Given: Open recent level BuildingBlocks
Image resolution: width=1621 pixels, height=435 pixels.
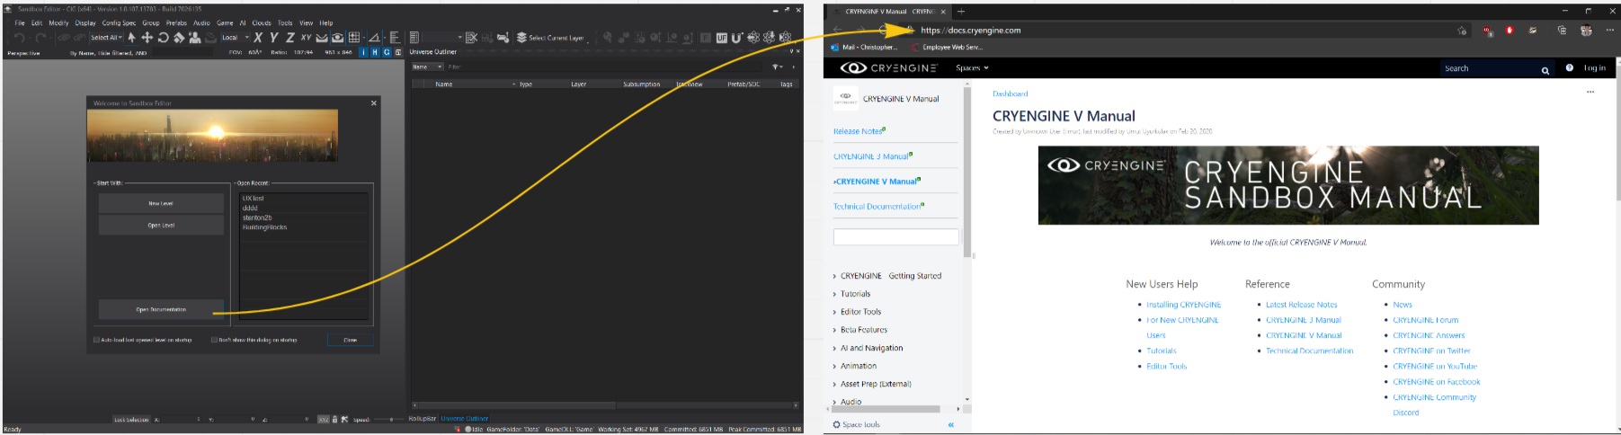Looking at the screenshot, I should tap(264, 227).
